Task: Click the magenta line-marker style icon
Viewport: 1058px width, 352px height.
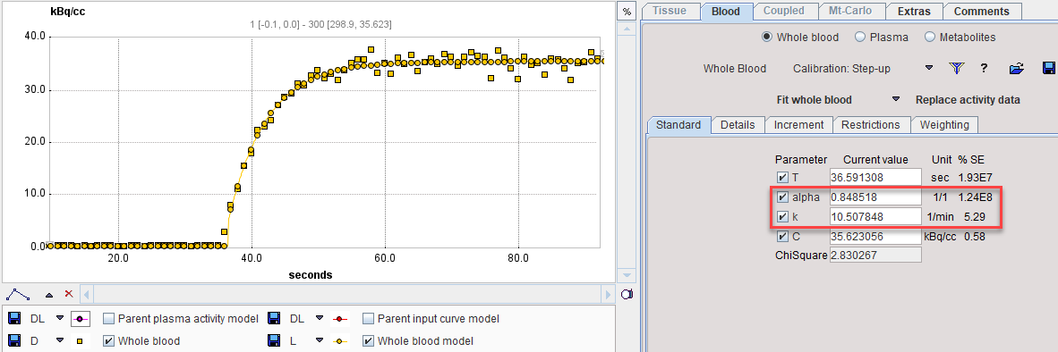Action: [x=81, y=318]
